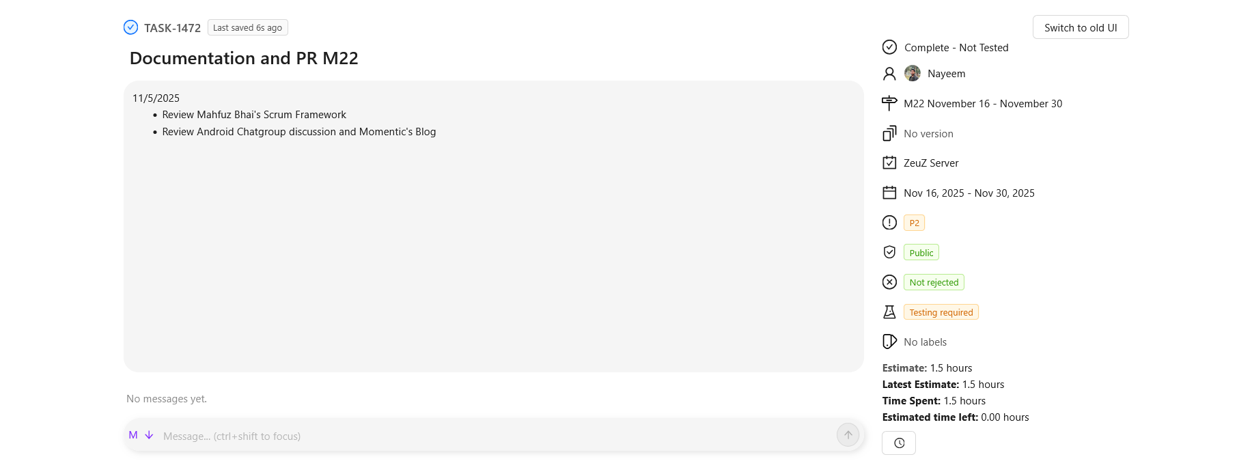Open the P2 priority dropdown

pos(914,223)
